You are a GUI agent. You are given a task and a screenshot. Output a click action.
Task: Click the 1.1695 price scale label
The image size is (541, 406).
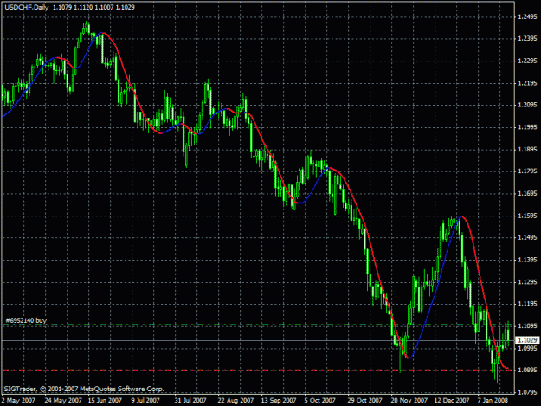click(x=527, y=194)
